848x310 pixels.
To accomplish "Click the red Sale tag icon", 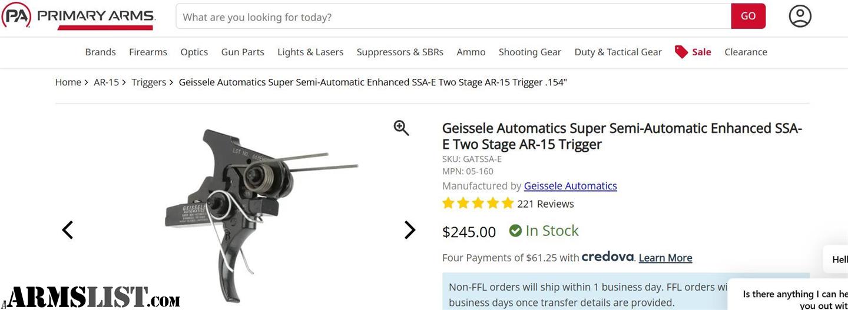I will point(681,52).
